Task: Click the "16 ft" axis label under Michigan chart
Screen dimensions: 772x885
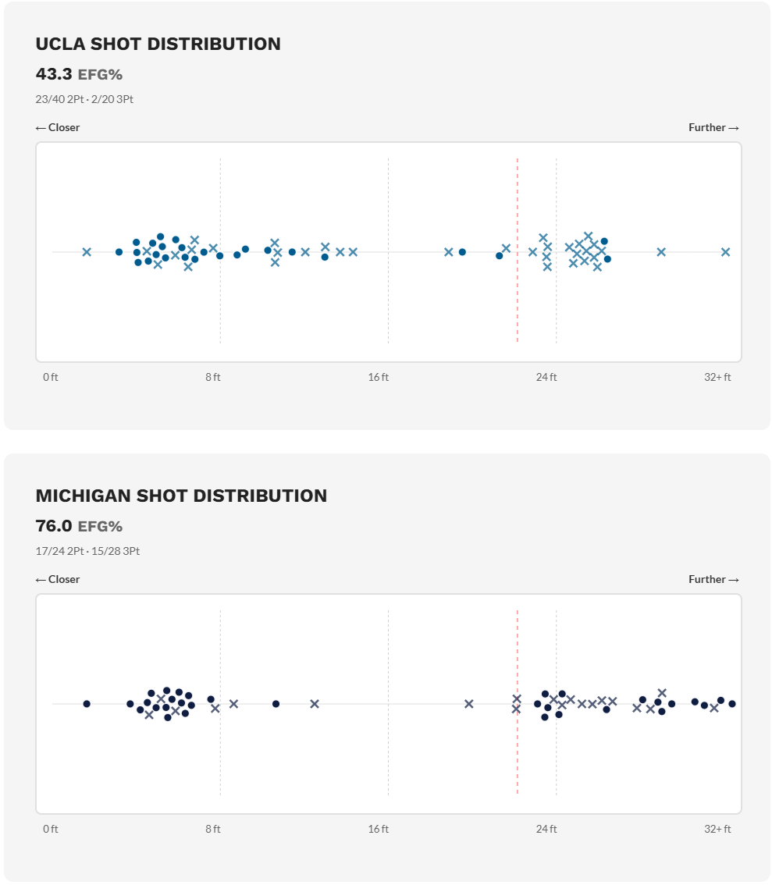Action: 379,829
